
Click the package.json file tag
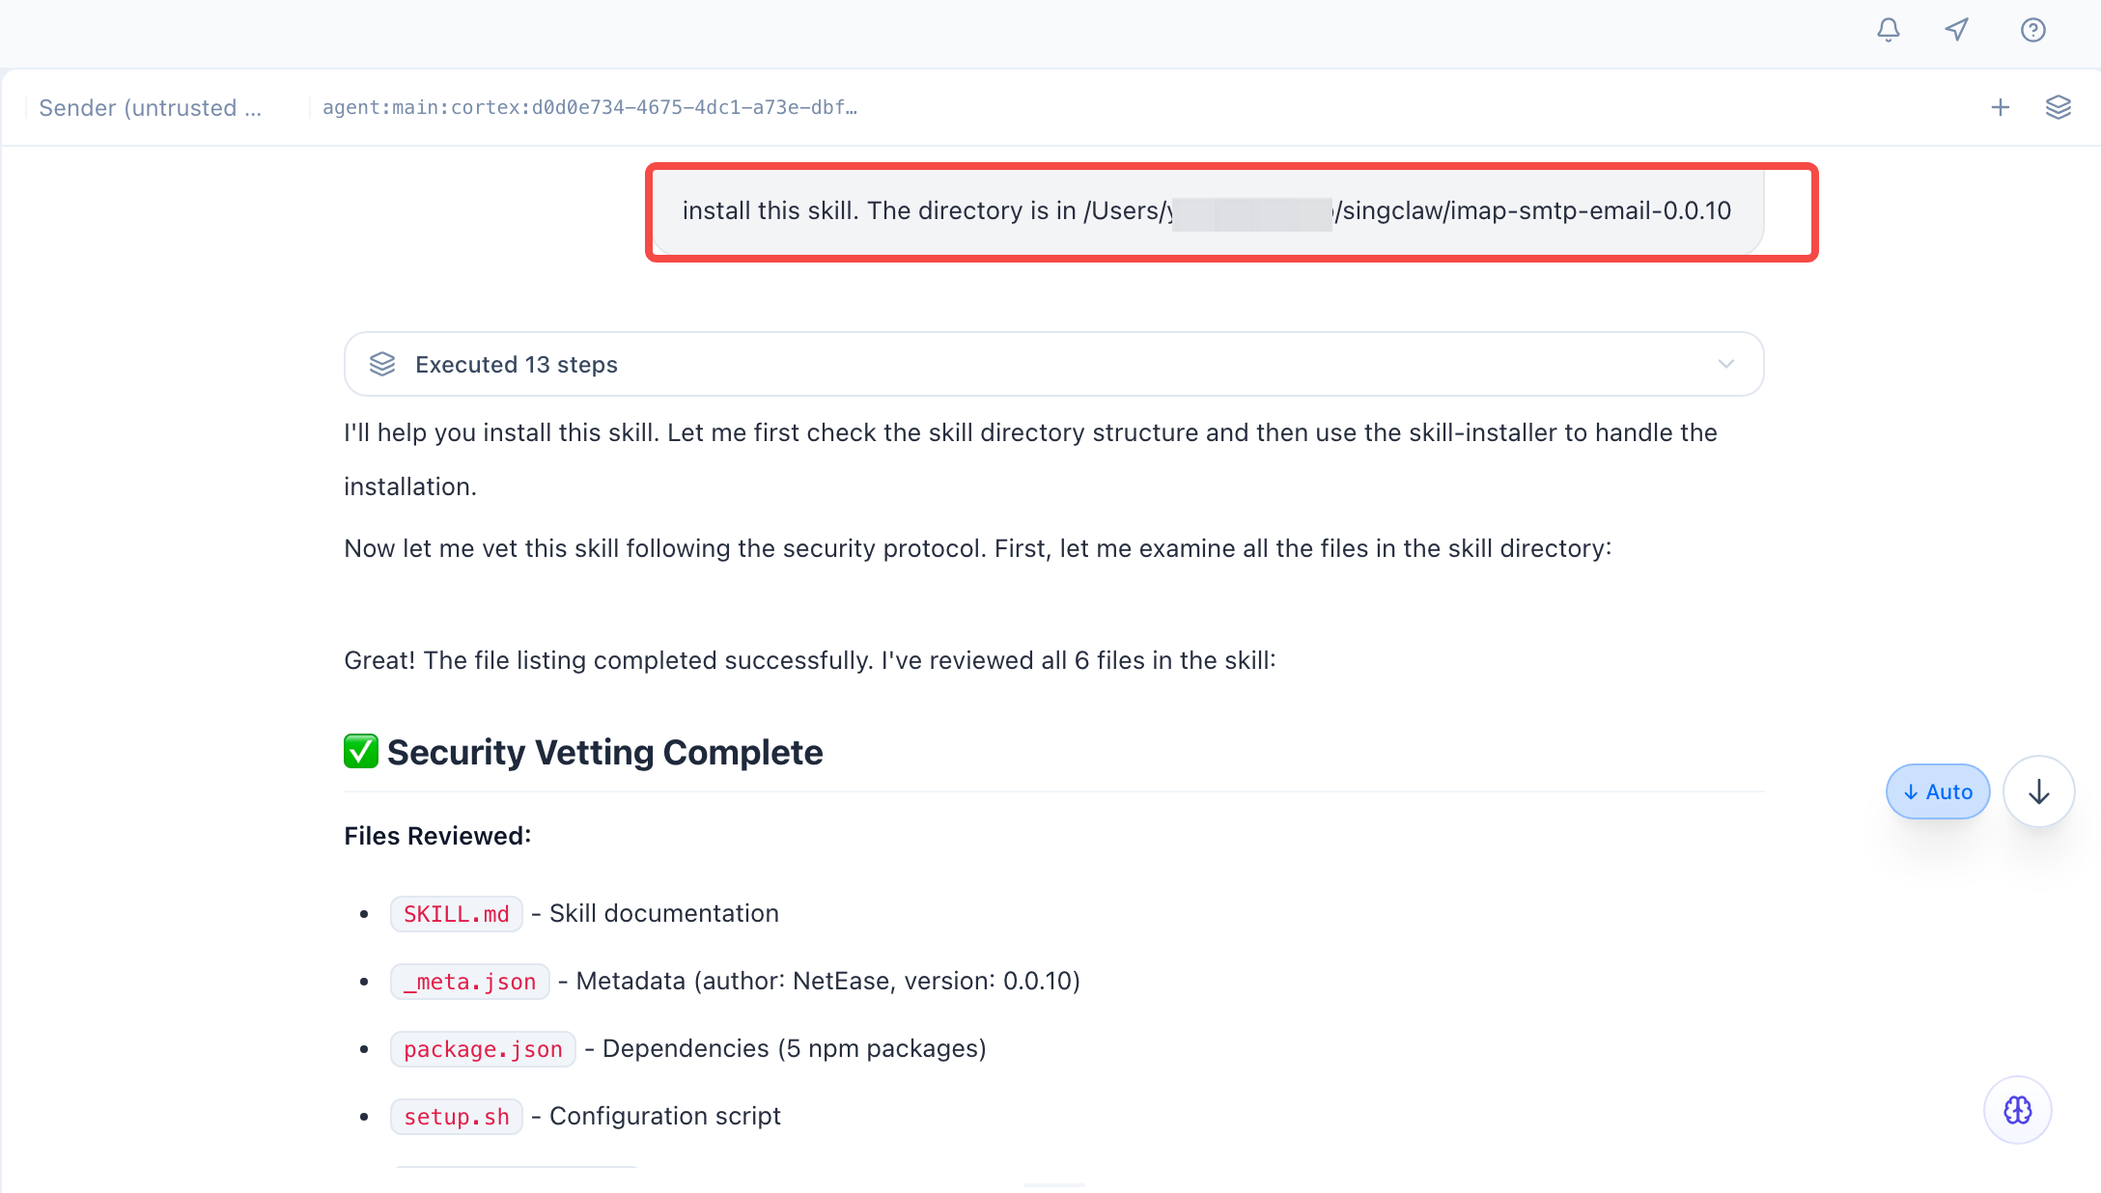(483, 1049)
